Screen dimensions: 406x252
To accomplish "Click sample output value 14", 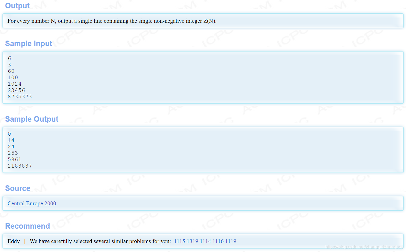I will tap(11, 140).
